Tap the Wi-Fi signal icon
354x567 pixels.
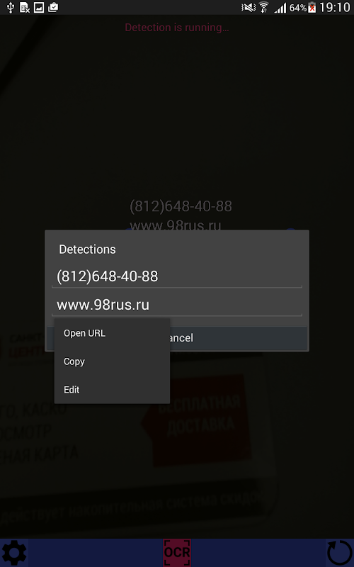tap(263, 8)
